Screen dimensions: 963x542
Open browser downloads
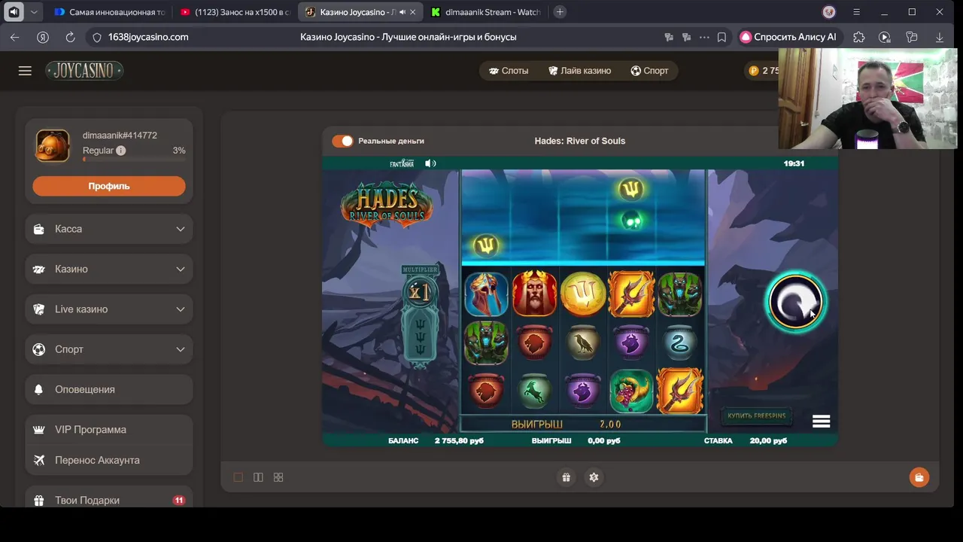(x=940, y=37)
